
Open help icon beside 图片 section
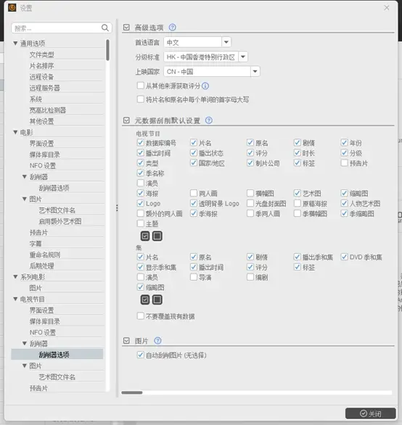(157, 341)
